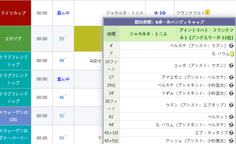
Task: Click 真ん中 status in the ドイツカップ row
Action: click(x=63, y=13)
